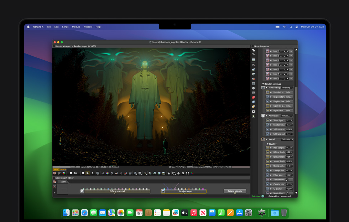Toggle the Node graph editor header checkbox

[54, 178]
